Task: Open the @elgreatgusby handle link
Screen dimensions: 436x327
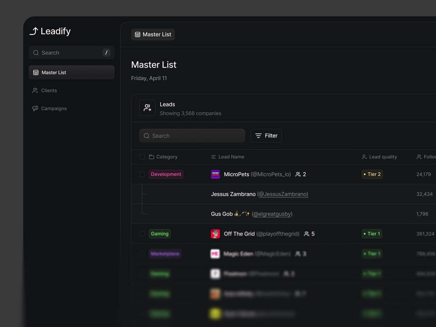Action: coord(272,214)
